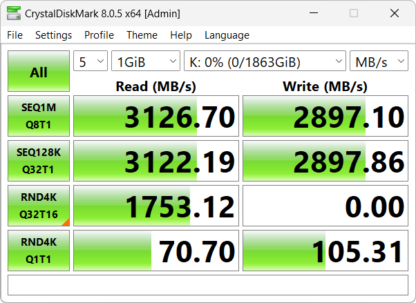Open the Theme menu
The image size is (416, 303).
[x=142, y=35]
